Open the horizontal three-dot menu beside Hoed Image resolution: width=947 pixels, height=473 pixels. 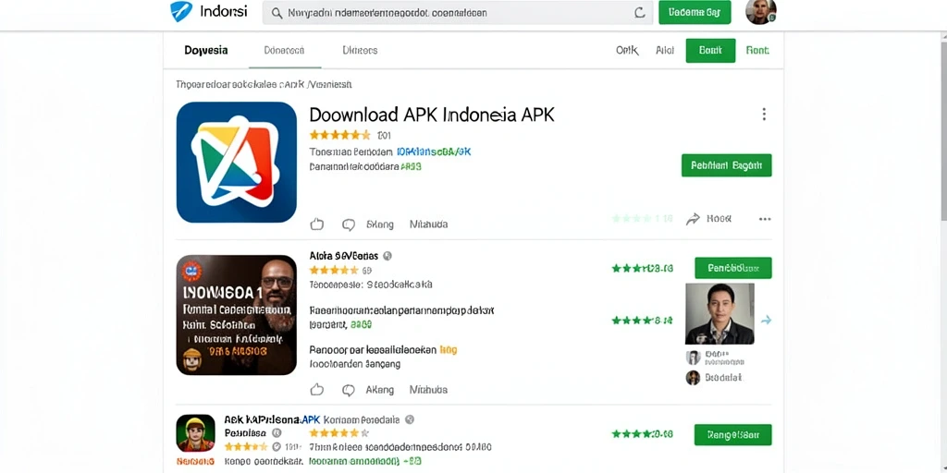[765, 219]
